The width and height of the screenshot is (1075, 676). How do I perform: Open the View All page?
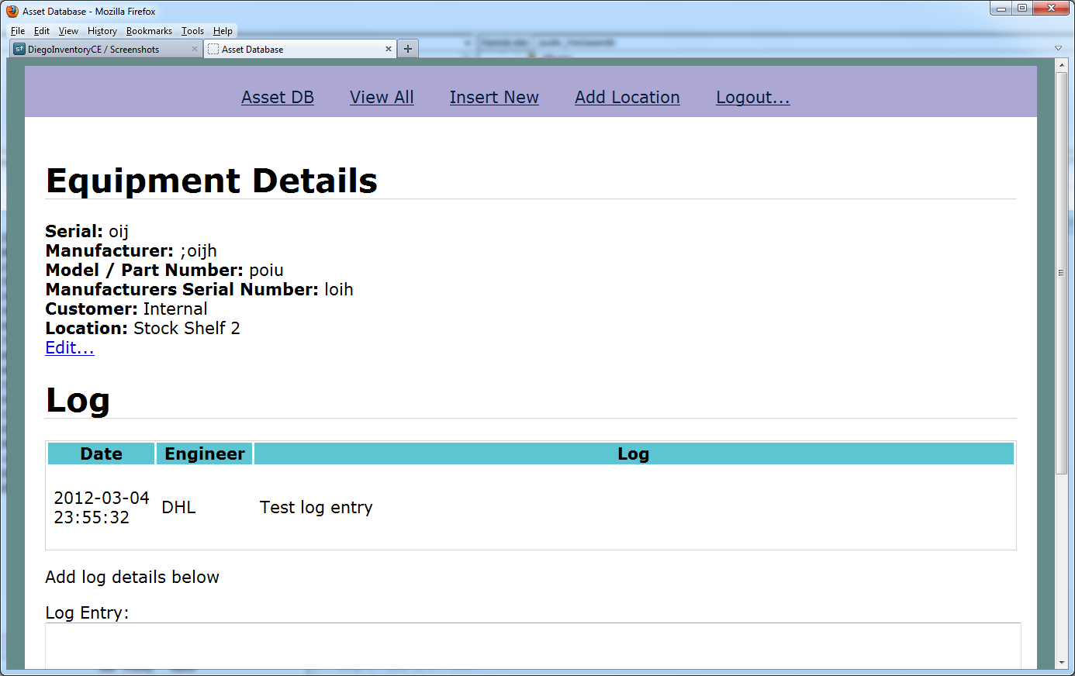(x=381, y=97)
